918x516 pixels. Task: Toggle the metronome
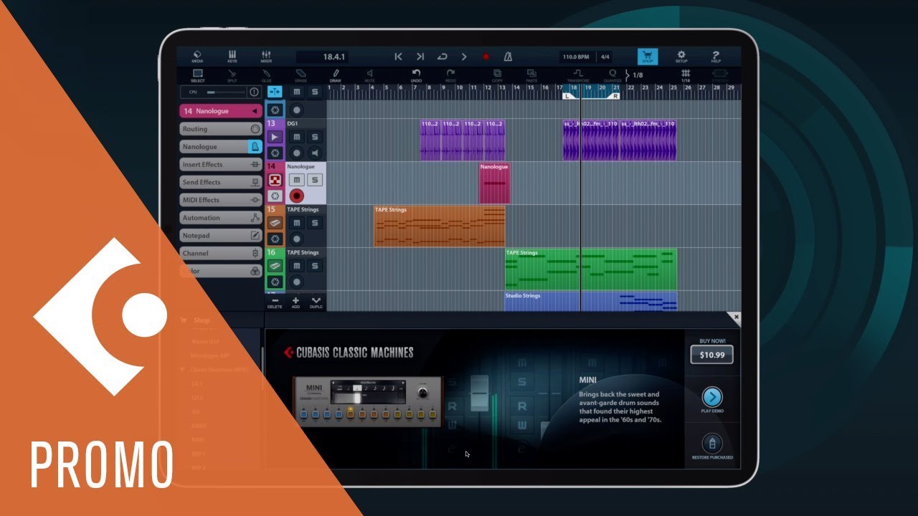tap(507, 57)
